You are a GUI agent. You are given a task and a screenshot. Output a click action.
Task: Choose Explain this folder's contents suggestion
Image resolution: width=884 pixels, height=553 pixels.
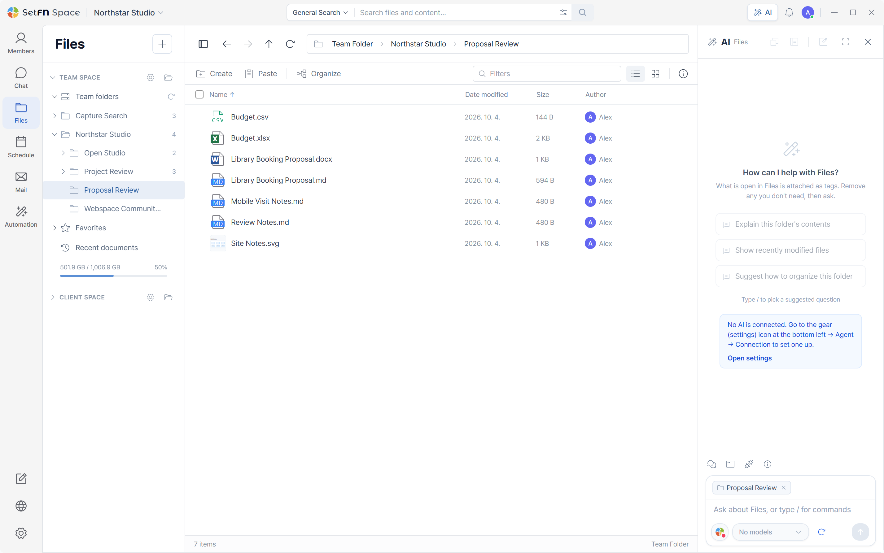(x=790, y=224)
